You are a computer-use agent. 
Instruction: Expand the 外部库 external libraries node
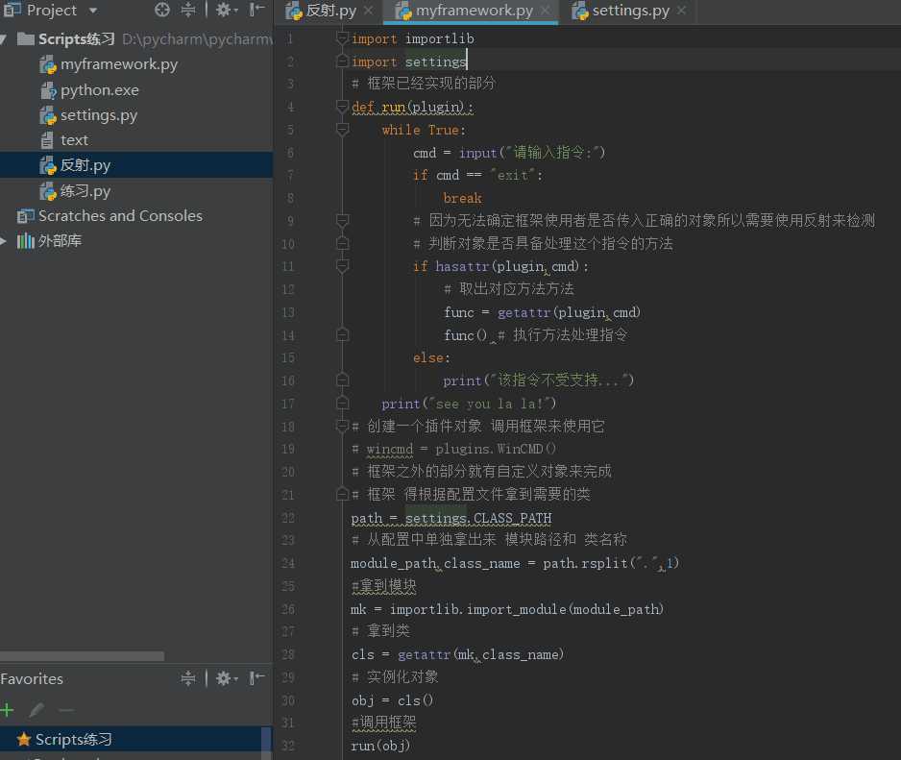point(4,241)
